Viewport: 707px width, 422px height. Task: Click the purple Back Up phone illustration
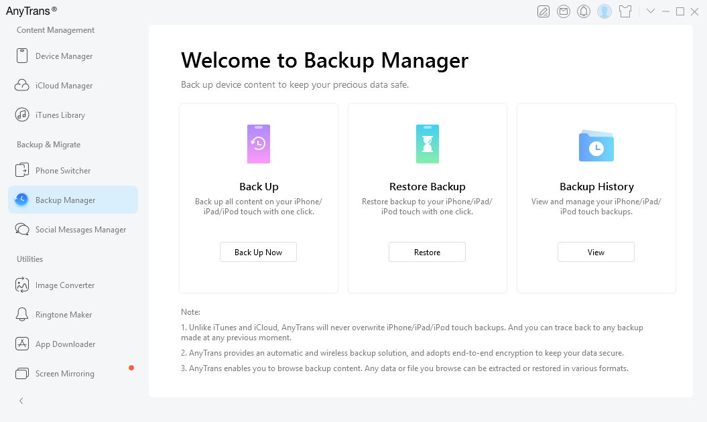259,144
